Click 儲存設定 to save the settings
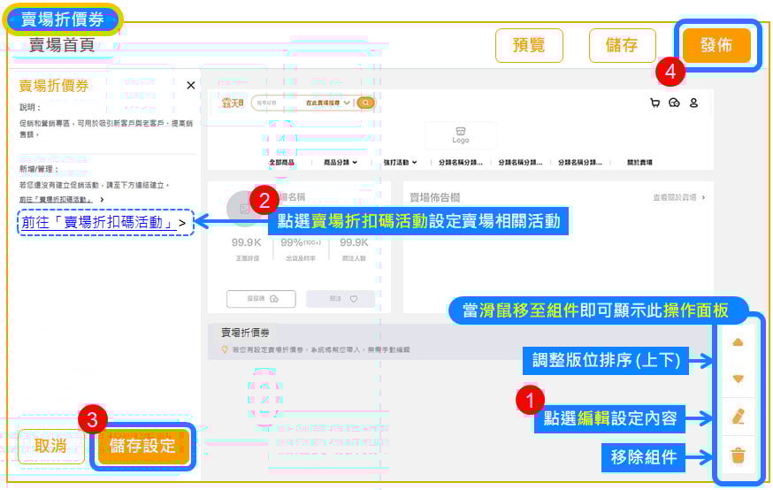 point(143,446)
